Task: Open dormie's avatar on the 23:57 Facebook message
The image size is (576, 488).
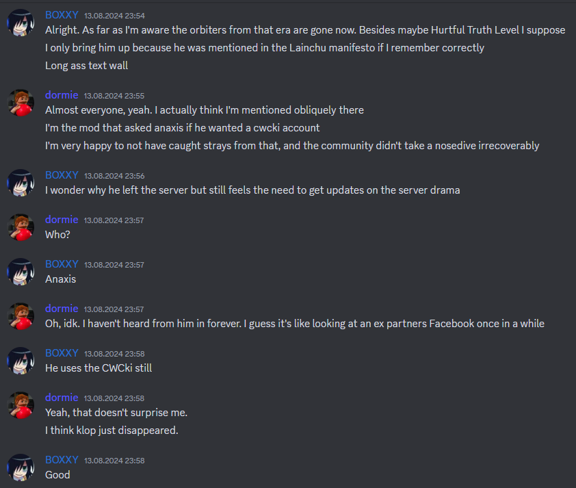Action: (21, 316)
